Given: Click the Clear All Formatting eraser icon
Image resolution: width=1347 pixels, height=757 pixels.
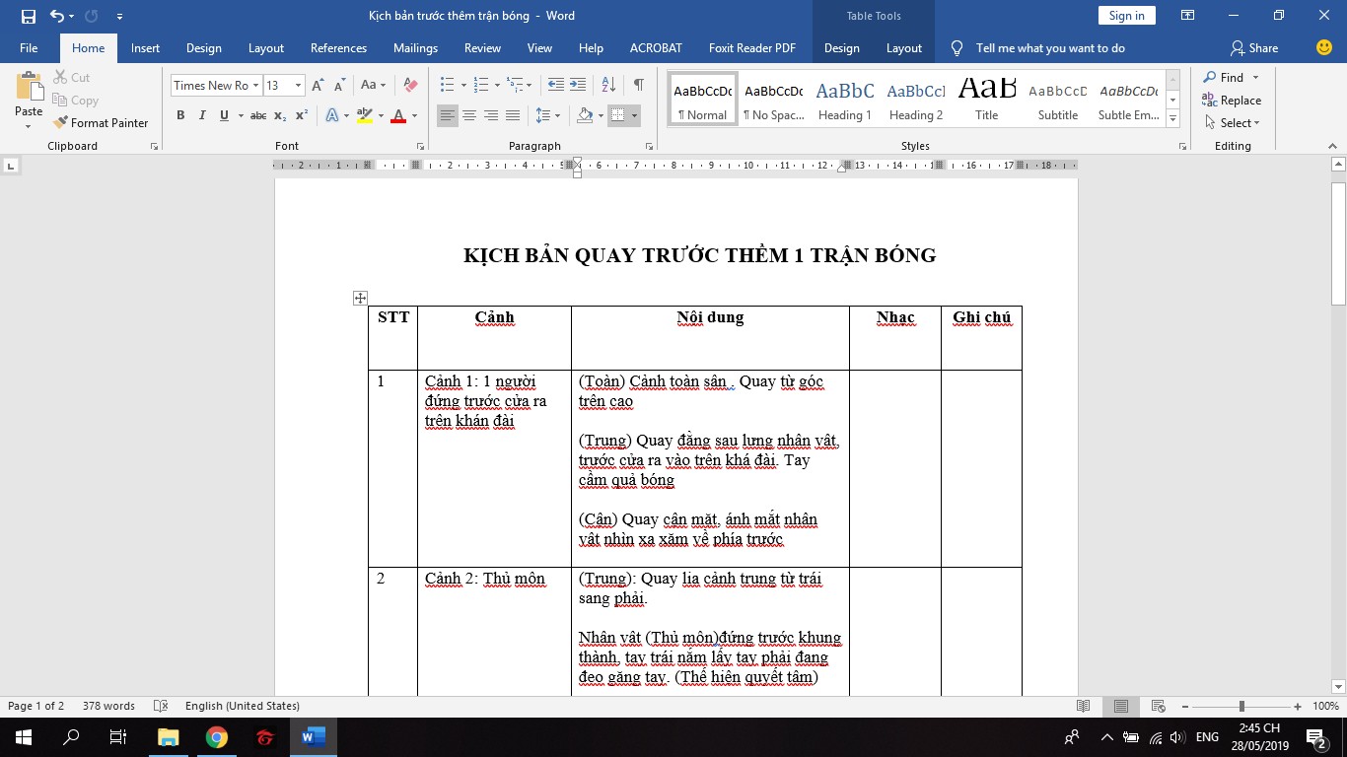Looking at the screenshot, I should coord(411,85).
